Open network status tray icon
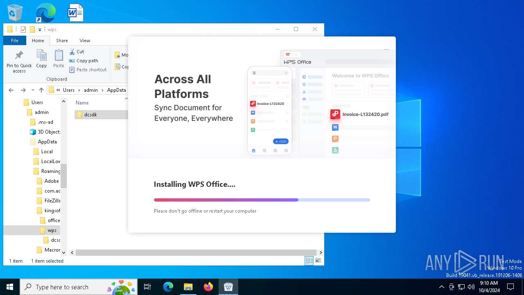The width and height of the screenshot is (524, 295). tap(461, 287)
